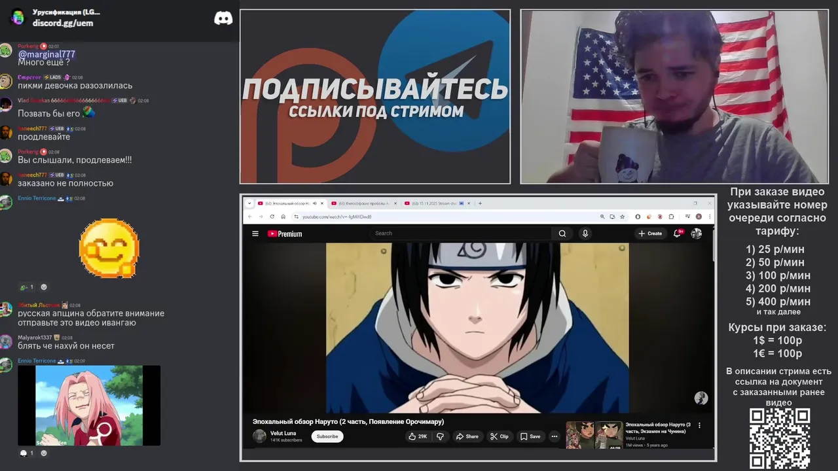Screen dimensions: 838x471
Task: Click the reaction count under the Sakura image
Action: (27, 453)
